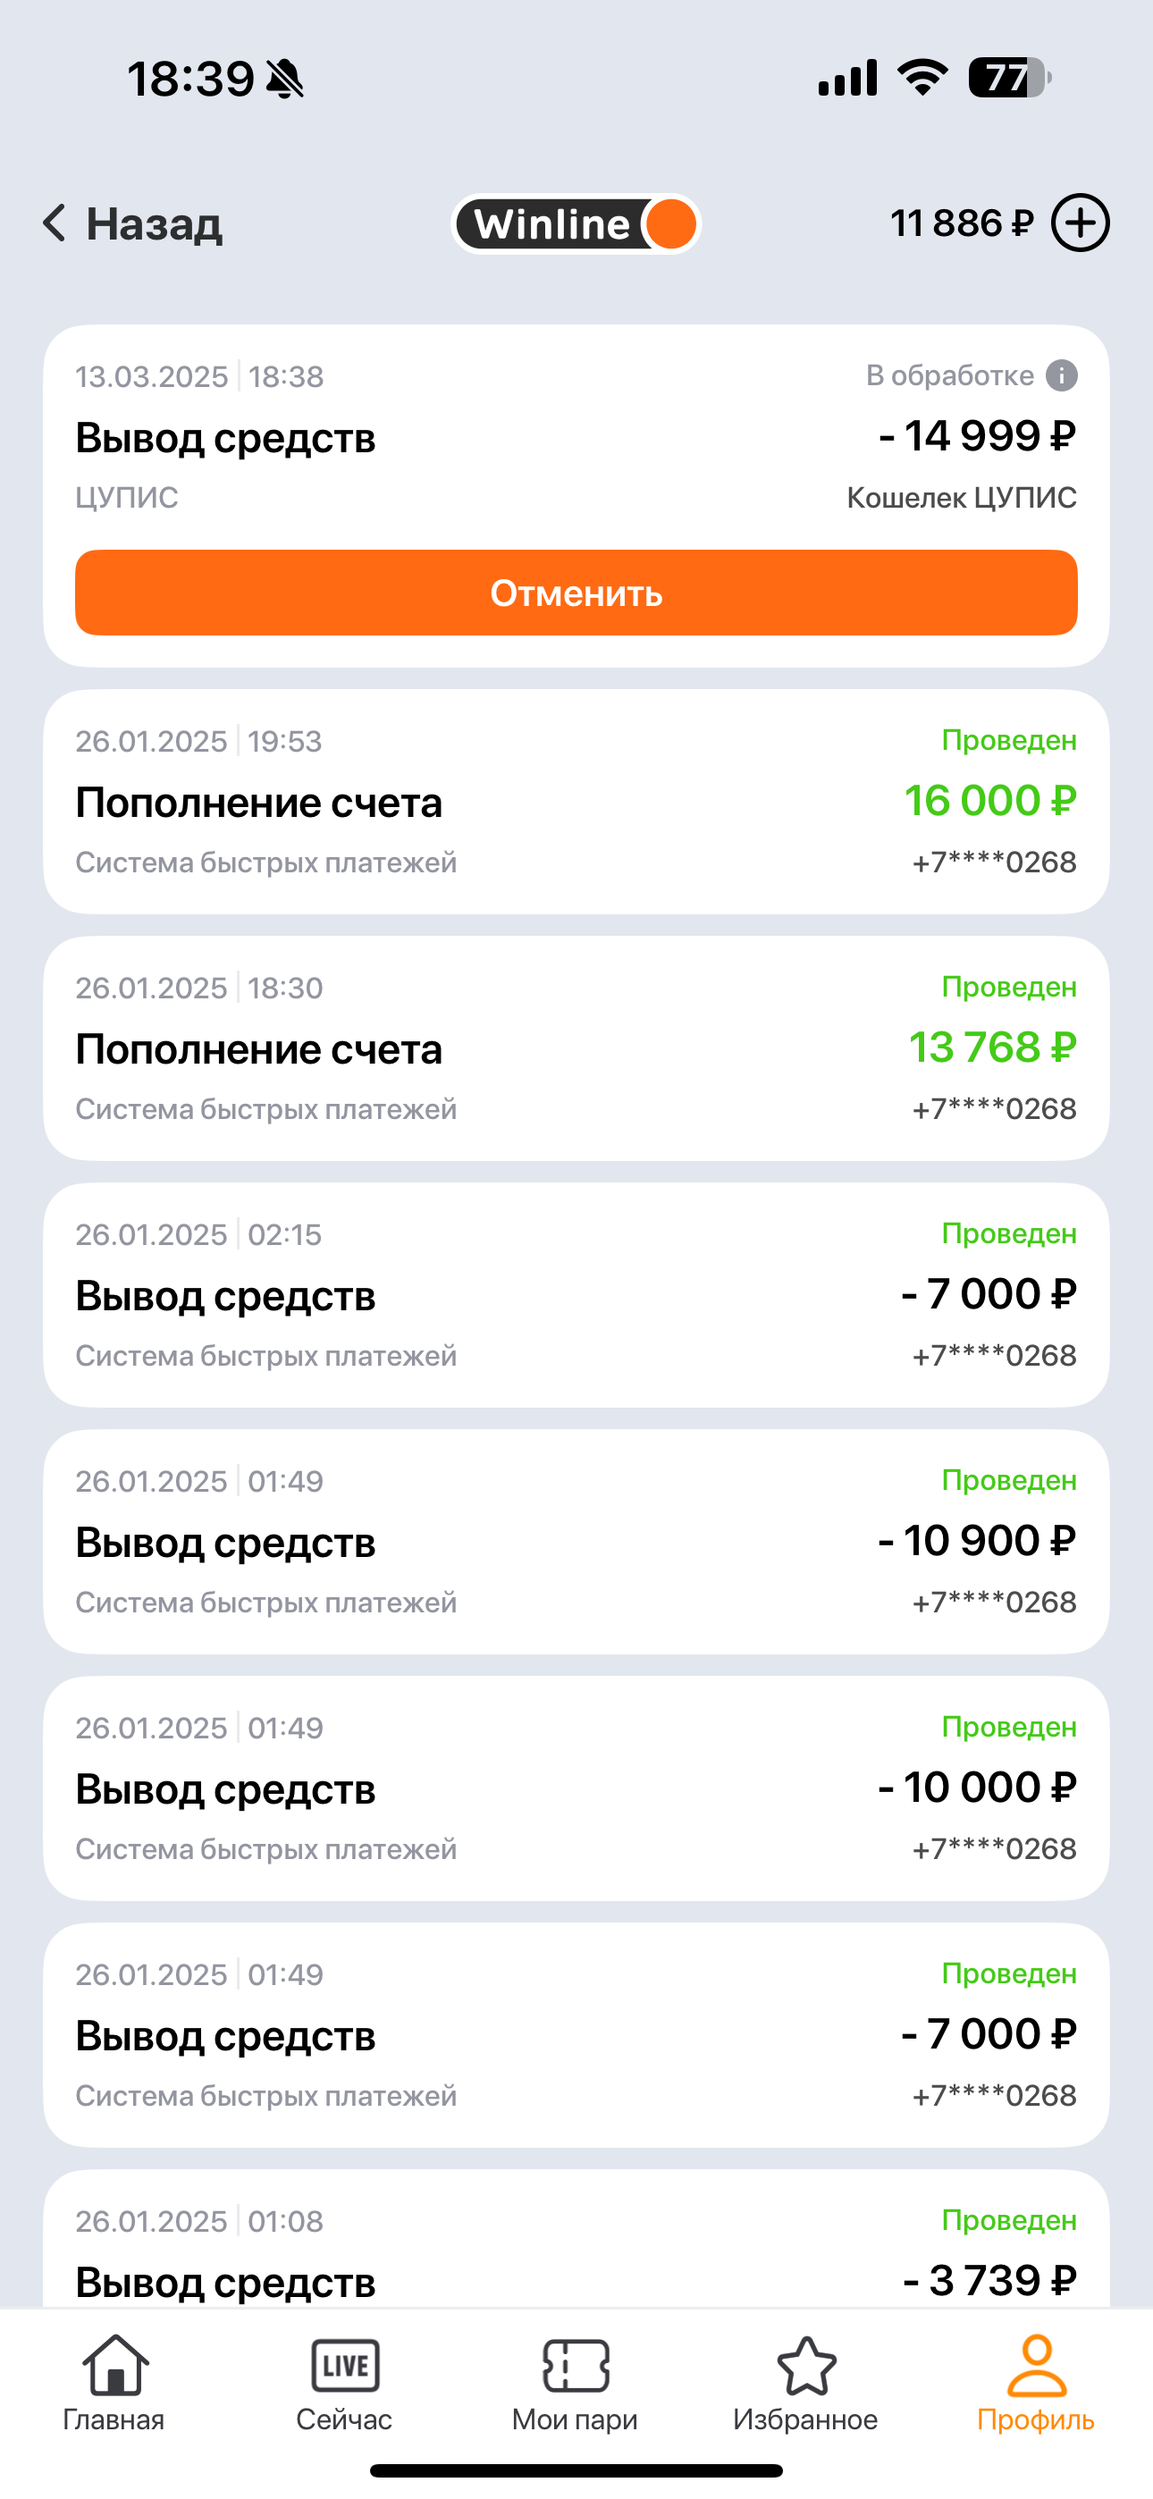Tap the back chevron arrow
The width and height of the screenshot is (1153, 2499).
(x=55, y=223)
